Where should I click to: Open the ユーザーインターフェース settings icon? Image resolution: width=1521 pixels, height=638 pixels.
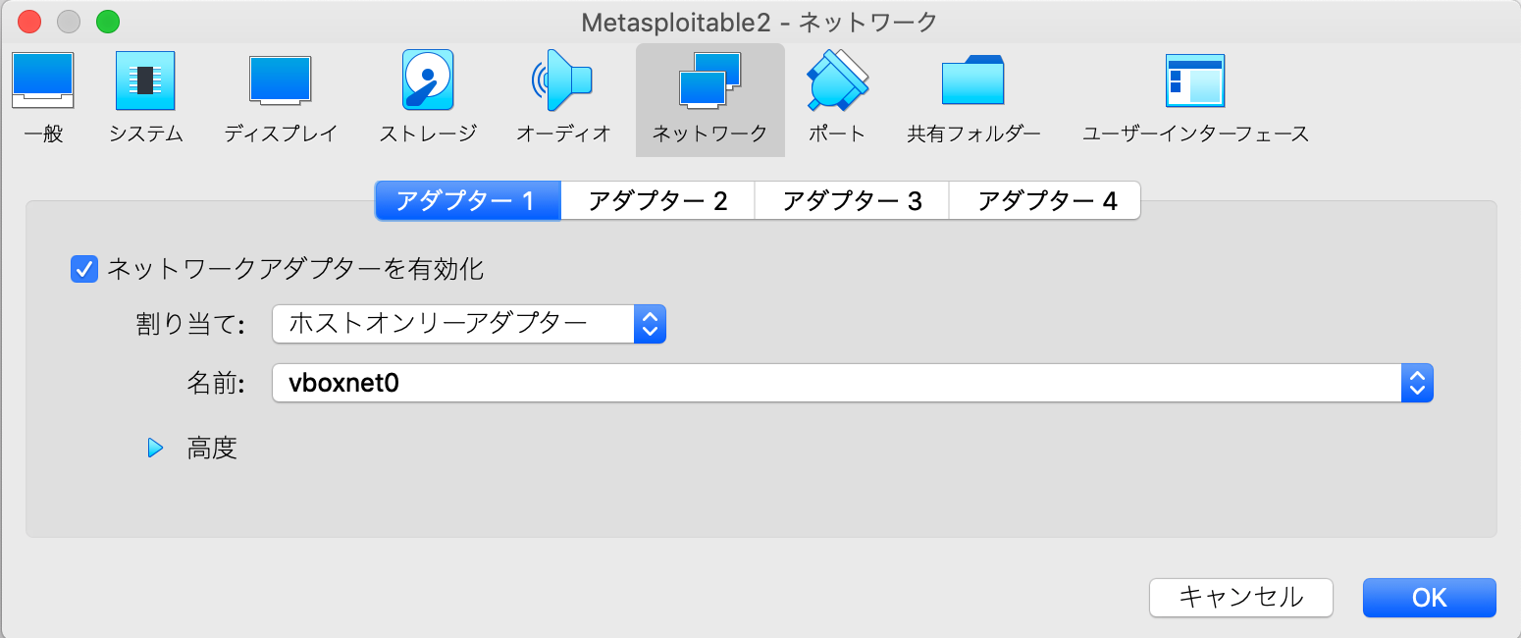click(1195, 99)
